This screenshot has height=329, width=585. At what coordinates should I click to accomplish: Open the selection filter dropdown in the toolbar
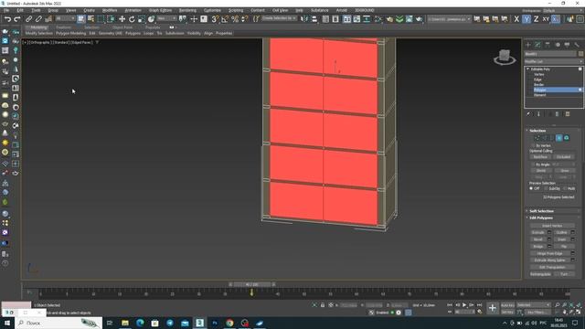coord(65,18)
